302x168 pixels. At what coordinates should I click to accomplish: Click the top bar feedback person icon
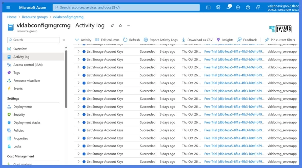point(258,7)
